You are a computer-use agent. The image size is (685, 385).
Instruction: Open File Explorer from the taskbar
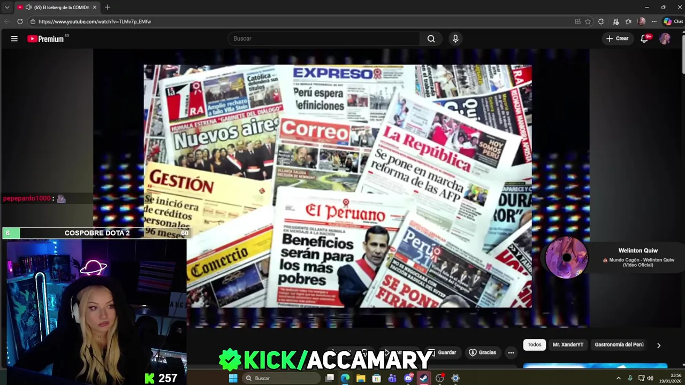361,378
